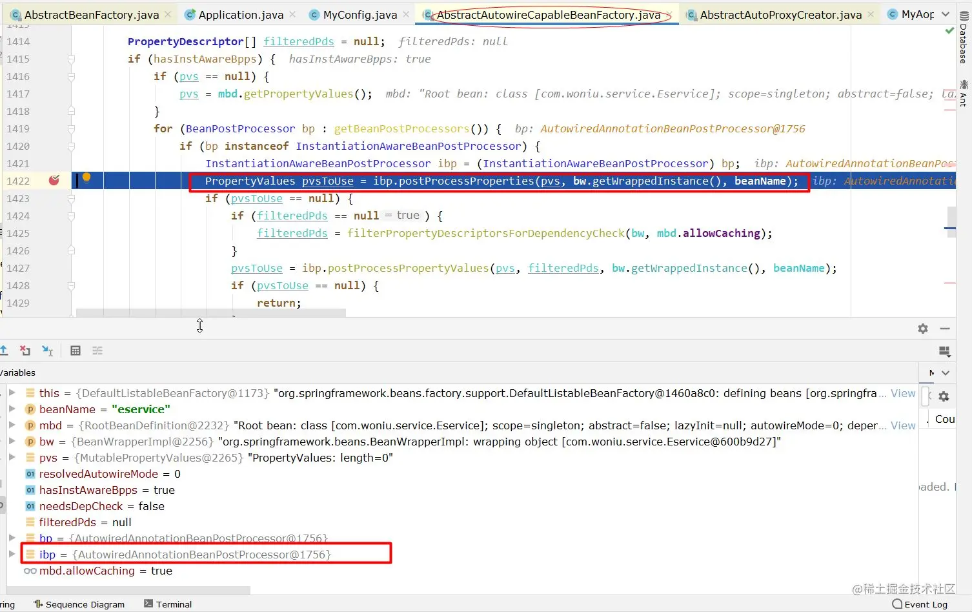
Task: Click the Variables panel header label
Action: point(17,372)
